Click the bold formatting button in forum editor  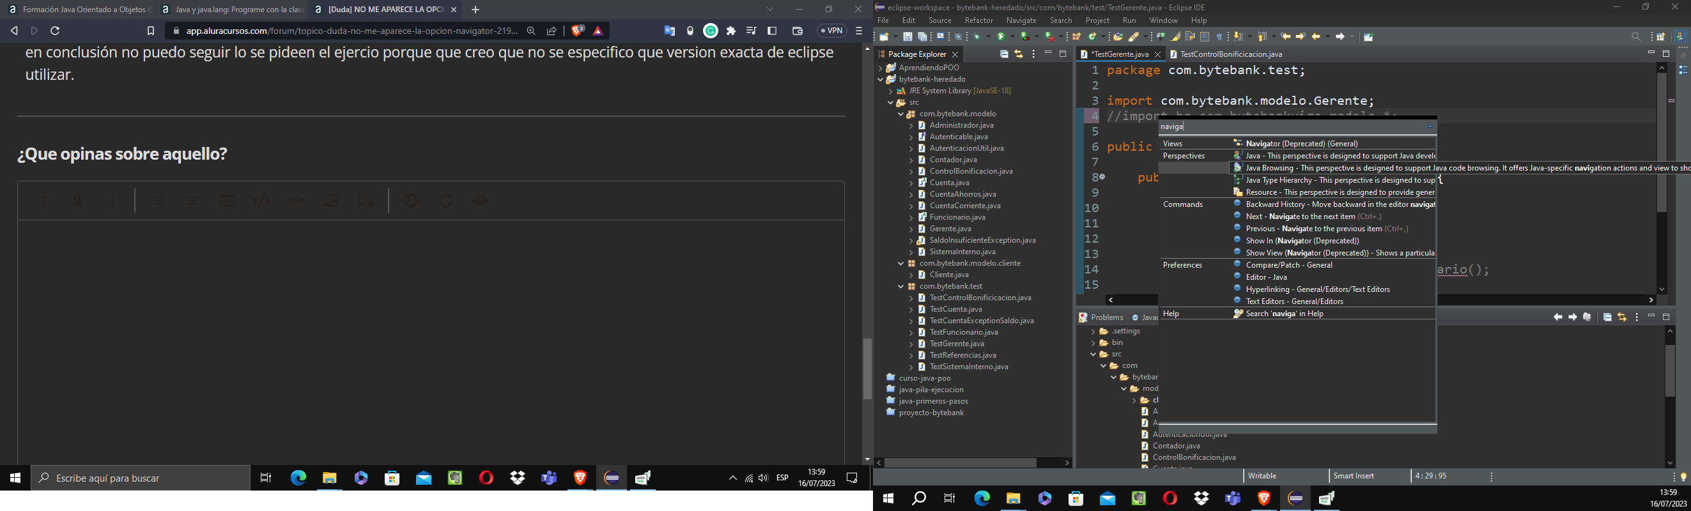(x=77, y=201)
